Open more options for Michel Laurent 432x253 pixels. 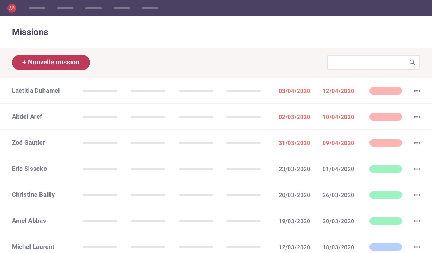(417, 247)
